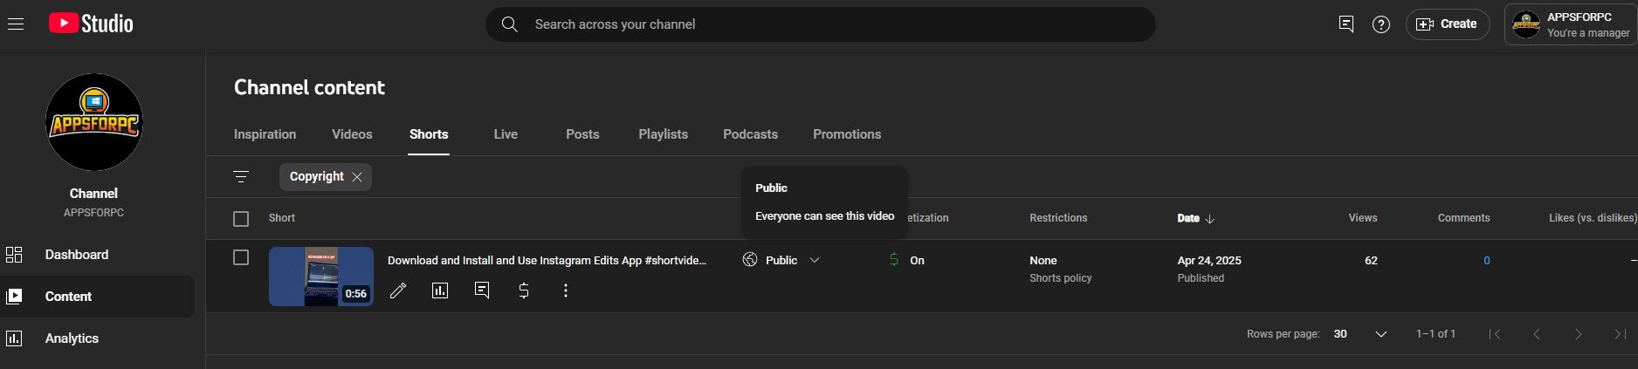The image size is (1638, 369).
Task: Click the Comments column header
Action: (x=1464, y=218)
